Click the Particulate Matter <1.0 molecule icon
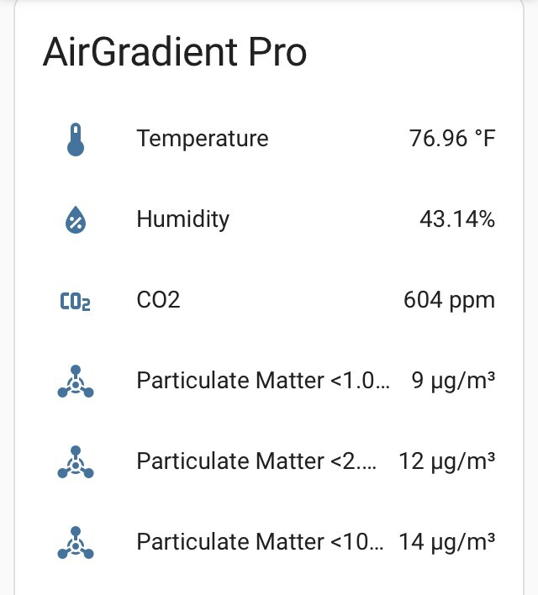538x595 pixels. (76, 382)
